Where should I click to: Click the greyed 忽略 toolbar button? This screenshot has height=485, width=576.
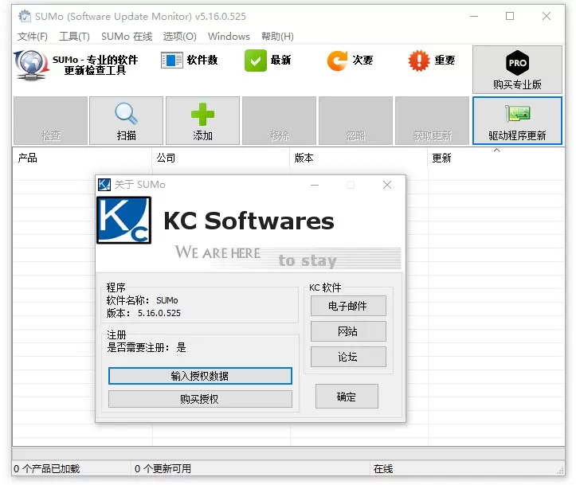tap(355, 120)
